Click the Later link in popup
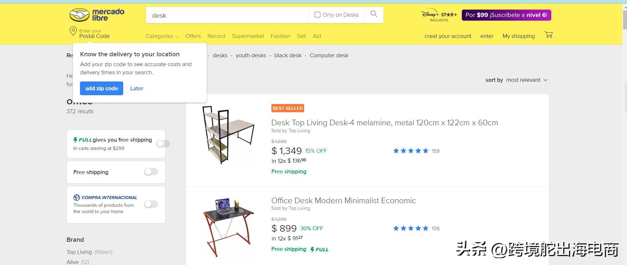627x265 pixels. pyautogui.click(x=137, y=88)
